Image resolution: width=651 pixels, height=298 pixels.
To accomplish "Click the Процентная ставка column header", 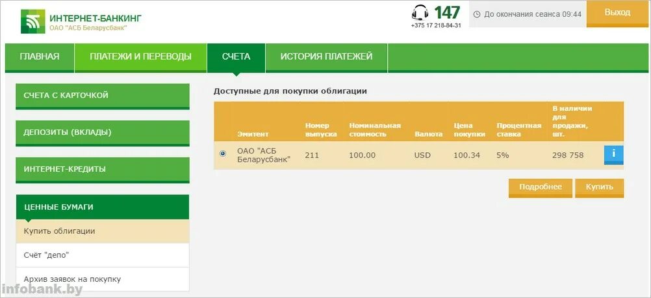I will pos(519,130).
